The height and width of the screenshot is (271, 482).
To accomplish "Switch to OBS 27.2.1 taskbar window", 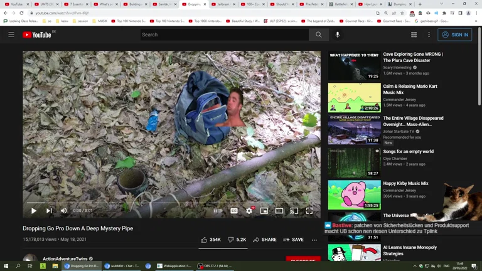I will click(x=215, y=266).
